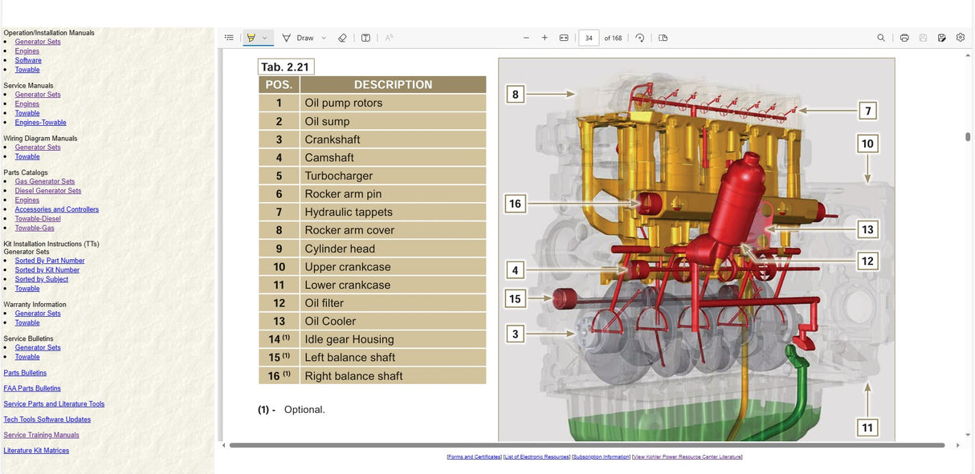Open highlight color options dropdown
Image resolution: width=975 pixels, height=474 pixels.
pos(265,38)
